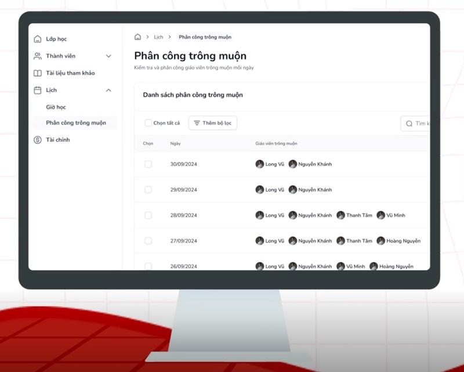The width and height of the screenshot is (464, 372).
Task: Open Lịch from the breadcrumb trail
Action: coord(158,37)
